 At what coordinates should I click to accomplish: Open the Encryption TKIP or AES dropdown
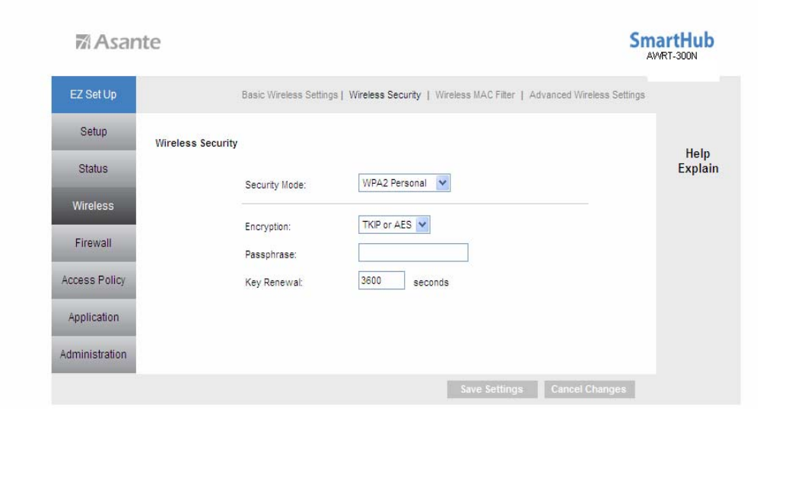394,224
